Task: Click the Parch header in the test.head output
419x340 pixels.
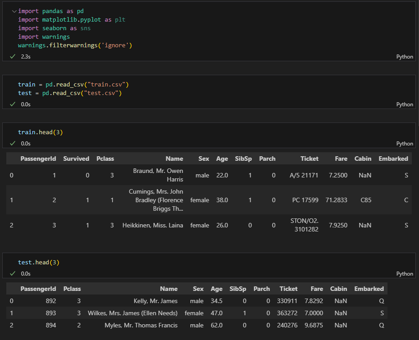Action: click(x=261, y=289)
